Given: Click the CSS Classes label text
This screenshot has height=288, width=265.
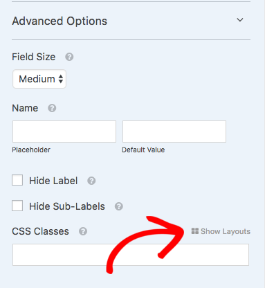Looking at the screenshot, I should coord(40,231).
